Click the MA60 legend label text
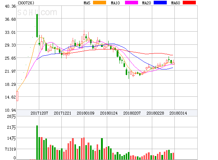The height and width of the screenshot is (160, 218). (175, 3)
